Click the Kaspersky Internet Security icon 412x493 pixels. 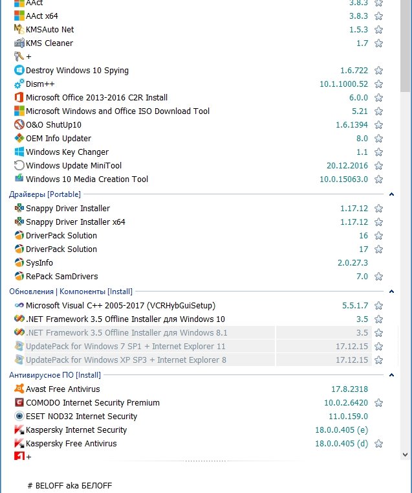pos(19,430)
